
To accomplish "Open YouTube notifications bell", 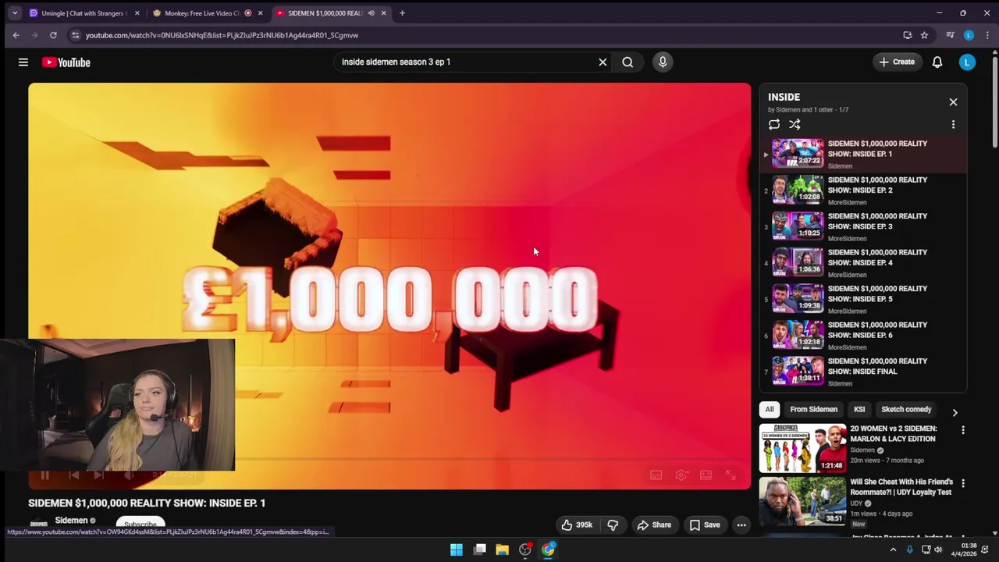I will click(937, 62).
